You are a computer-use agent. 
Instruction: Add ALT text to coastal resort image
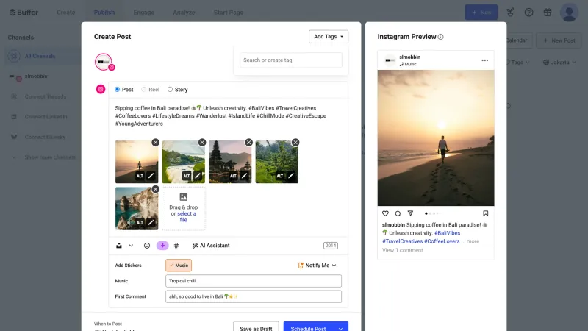[x=187, y=176]
